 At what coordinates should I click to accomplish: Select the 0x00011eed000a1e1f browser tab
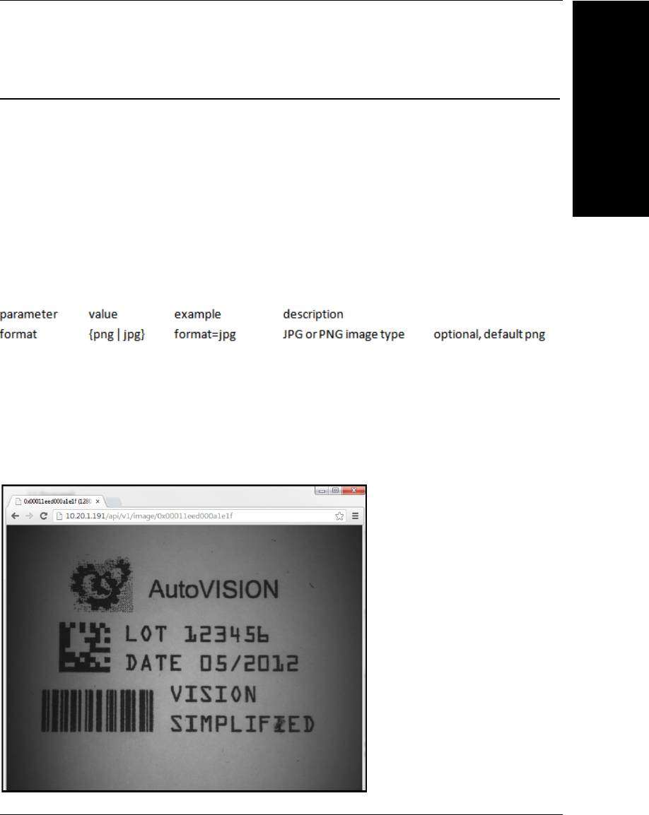57,501
